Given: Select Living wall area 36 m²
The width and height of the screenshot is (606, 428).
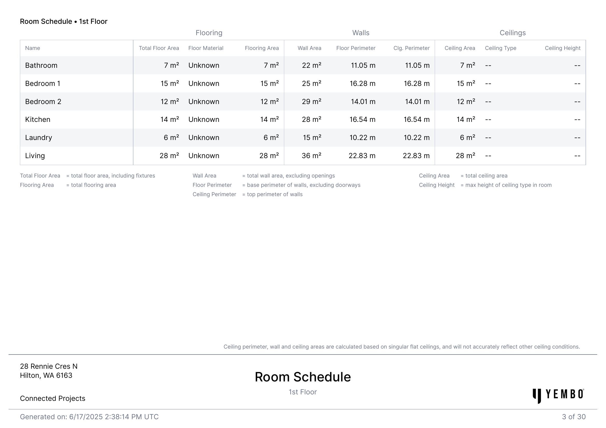Looking at the screenshot, I should pos(312,156).
